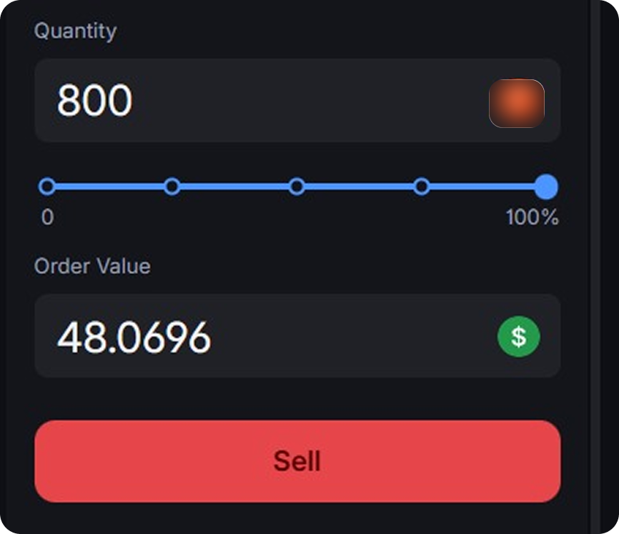Set slider to the 0% stop point
This screenshot has width=619, height=534.
click(47, 187)
